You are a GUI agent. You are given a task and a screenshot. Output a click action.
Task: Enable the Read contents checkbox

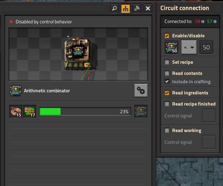tap(167, 73)
